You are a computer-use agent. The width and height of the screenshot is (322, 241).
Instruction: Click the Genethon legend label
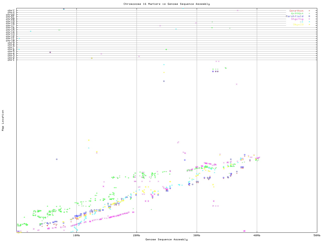[296, 11]
